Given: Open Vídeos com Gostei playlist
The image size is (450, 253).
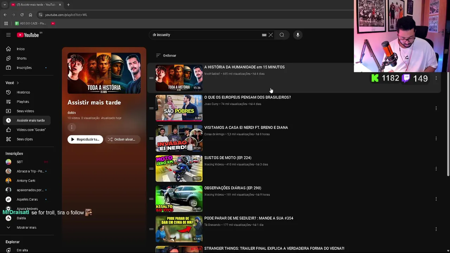Looking at the screenshot, I should pos(27,130).
